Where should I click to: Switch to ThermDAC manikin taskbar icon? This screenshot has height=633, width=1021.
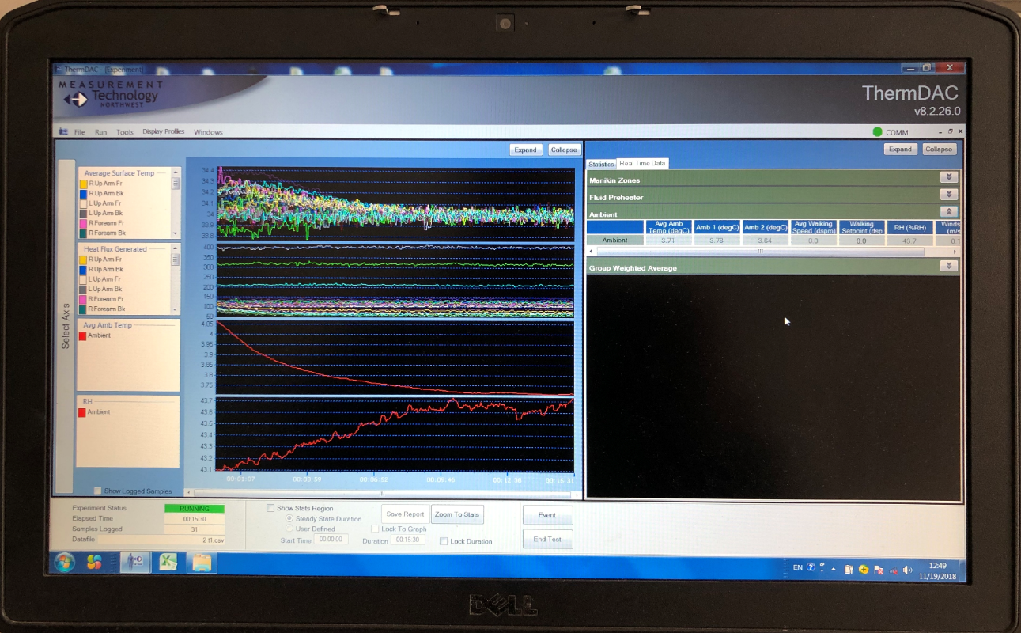point(134,562)
